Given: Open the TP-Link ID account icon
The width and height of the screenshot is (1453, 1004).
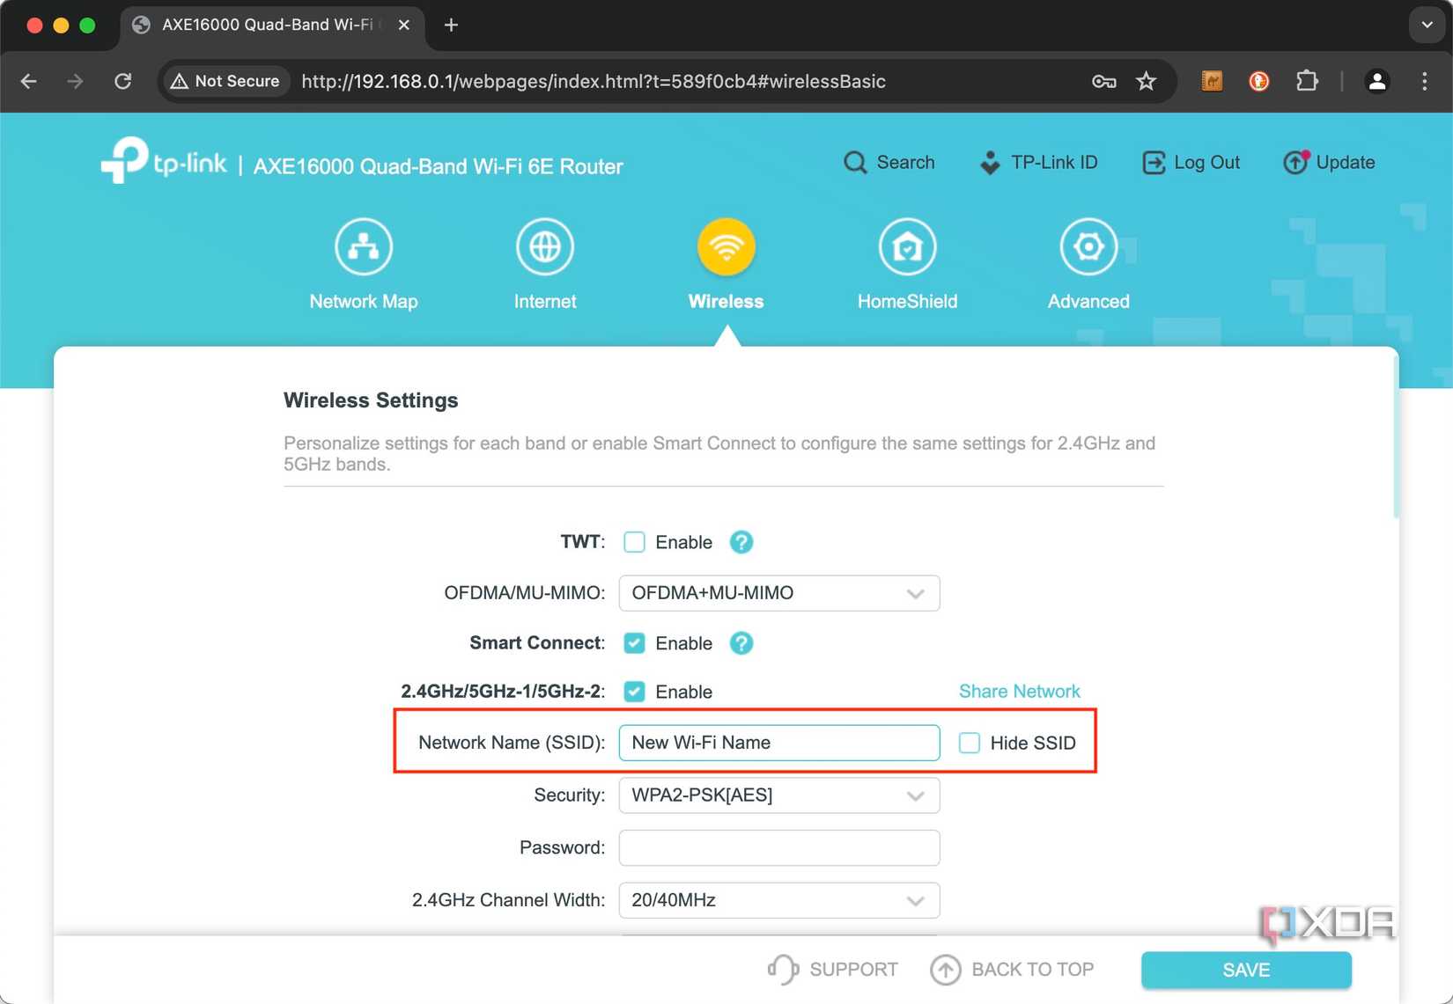Looking at the screenshot, I should click(x=988, y=162).
